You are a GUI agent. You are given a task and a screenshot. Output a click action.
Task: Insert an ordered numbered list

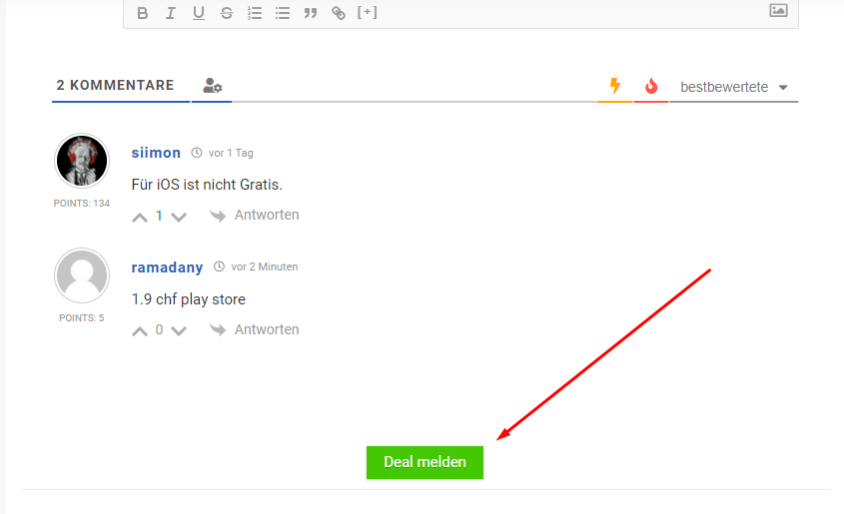[254, 13]
